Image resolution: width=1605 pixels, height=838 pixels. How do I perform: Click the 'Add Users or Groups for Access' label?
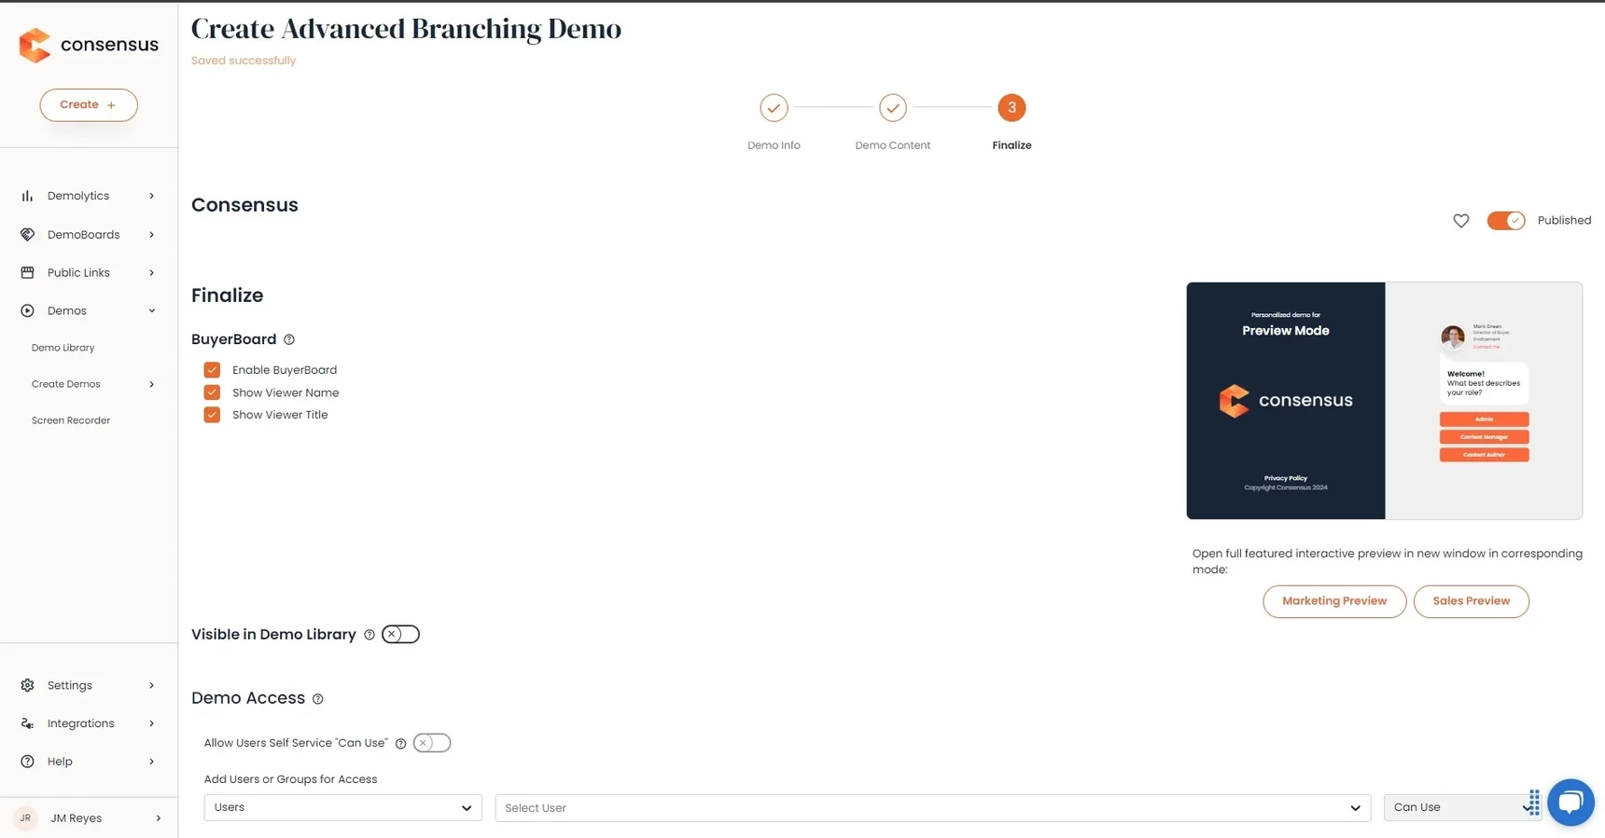(291, 779)
